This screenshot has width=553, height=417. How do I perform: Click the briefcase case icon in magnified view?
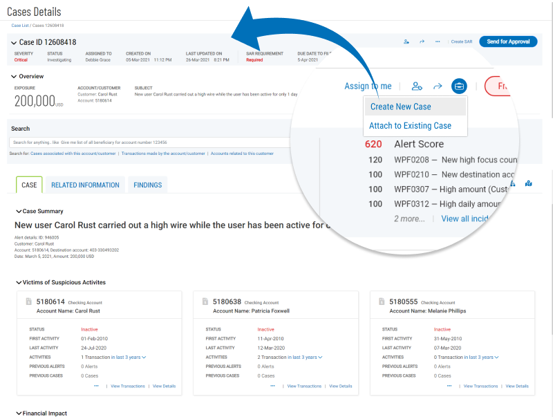click(x=459, y=86)
